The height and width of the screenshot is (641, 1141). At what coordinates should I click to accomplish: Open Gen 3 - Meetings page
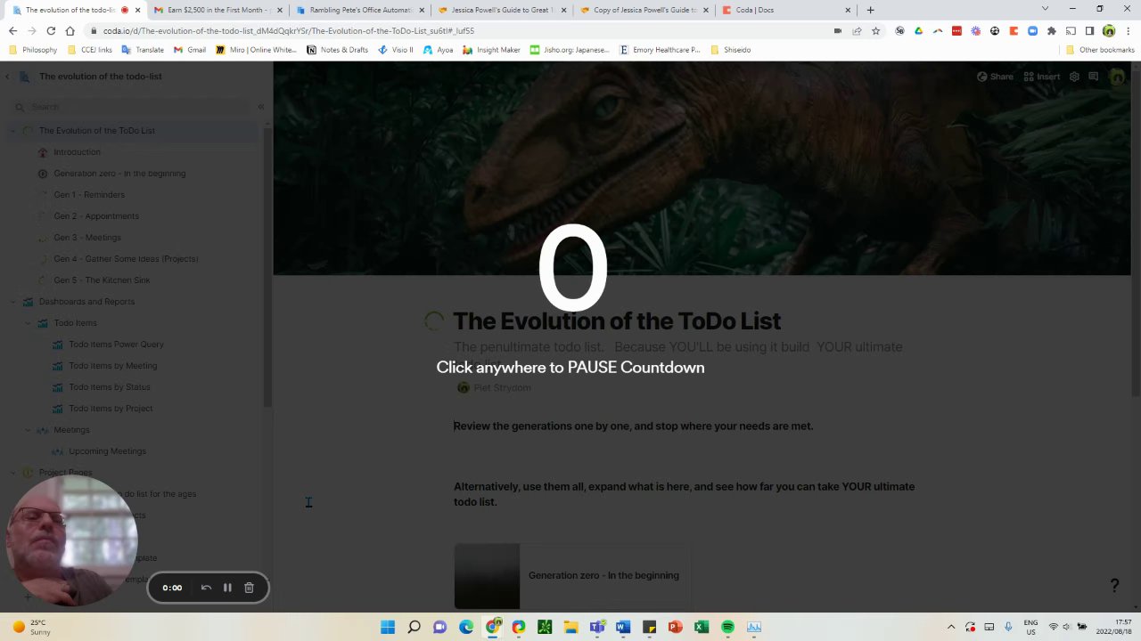[87, 238]
